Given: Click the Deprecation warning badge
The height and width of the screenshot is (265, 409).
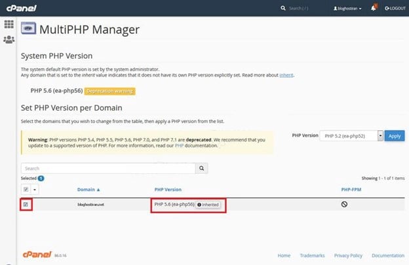Looking at the screenshot, I should (x=109, y=91).
